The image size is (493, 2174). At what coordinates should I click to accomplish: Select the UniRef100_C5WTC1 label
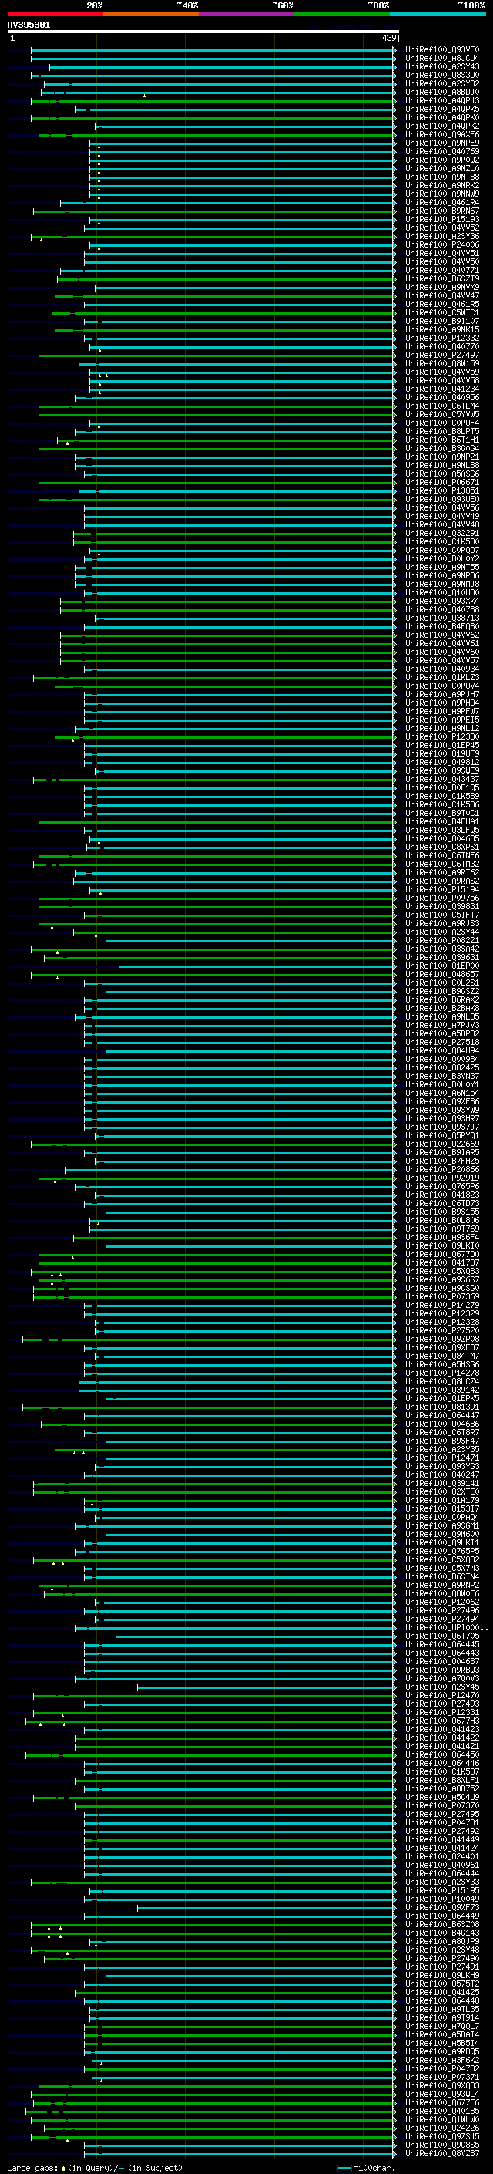pyautogui.click(x=442, y=312)
